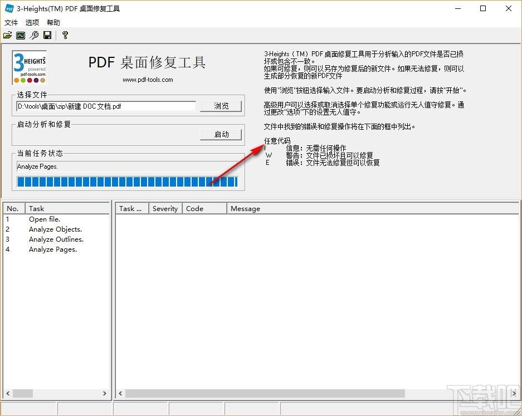The width and height of the screenshot is (522, 416).
Task: Click the blue progress bar
Action: click(x=128, y=182)
